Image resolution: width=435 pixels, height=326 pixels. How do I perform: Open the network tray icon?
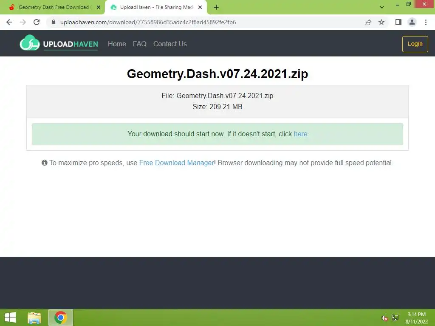[x=395, y=318]
